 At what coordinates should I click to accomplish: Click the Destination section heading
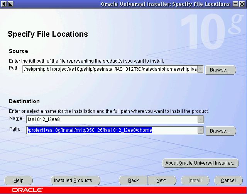coord(24,101)
